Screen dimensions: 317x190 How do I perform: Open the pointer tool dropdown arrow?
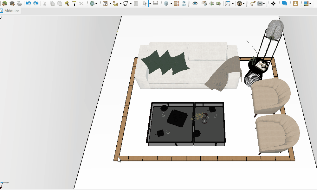(150, 3)
